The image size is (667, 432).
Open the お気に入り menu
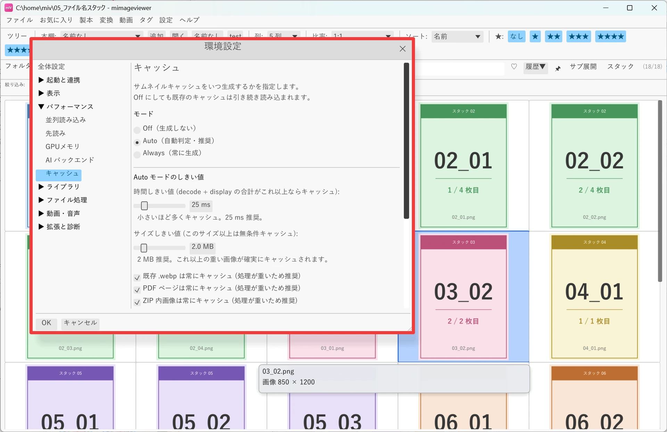click(x=56, y=20)
